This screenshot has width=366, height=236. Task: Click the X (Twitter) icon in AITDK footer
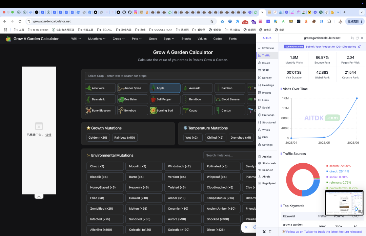(x=264, y=232)
